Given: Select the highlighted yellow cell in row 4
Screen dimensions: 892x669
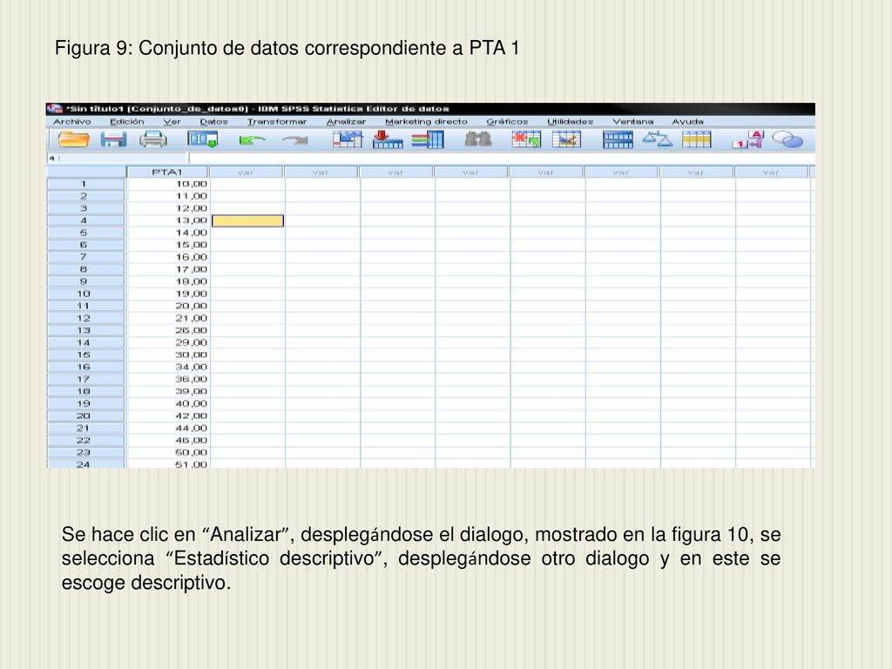Looking at the screenshot, I should point(247,220).
